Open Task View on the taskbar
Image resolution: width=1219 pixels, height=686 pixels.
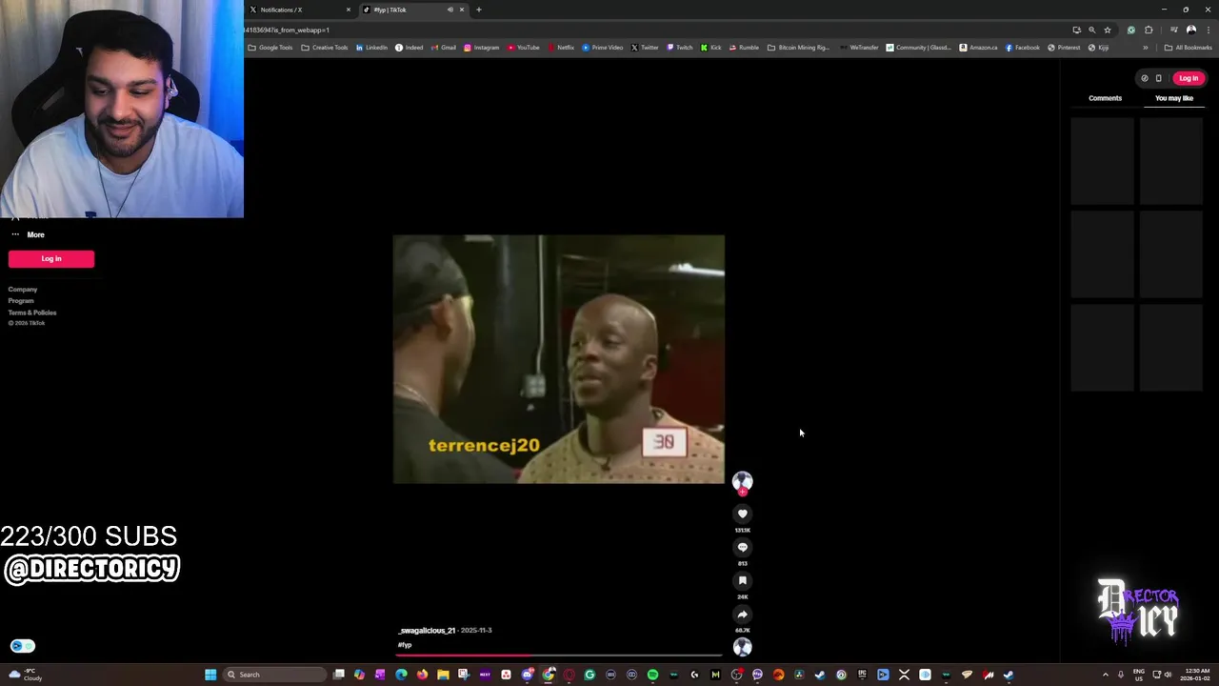tap(338, 675)
